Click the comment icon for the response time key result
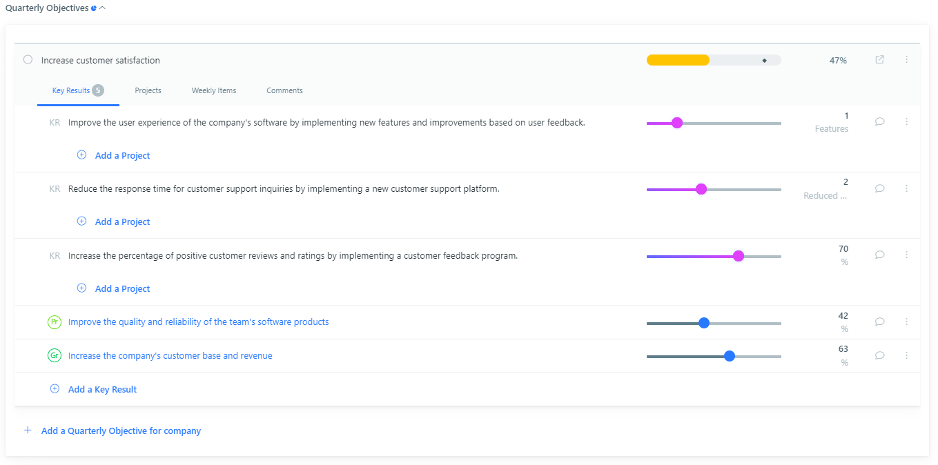938x465 pixels. (879, 188)
